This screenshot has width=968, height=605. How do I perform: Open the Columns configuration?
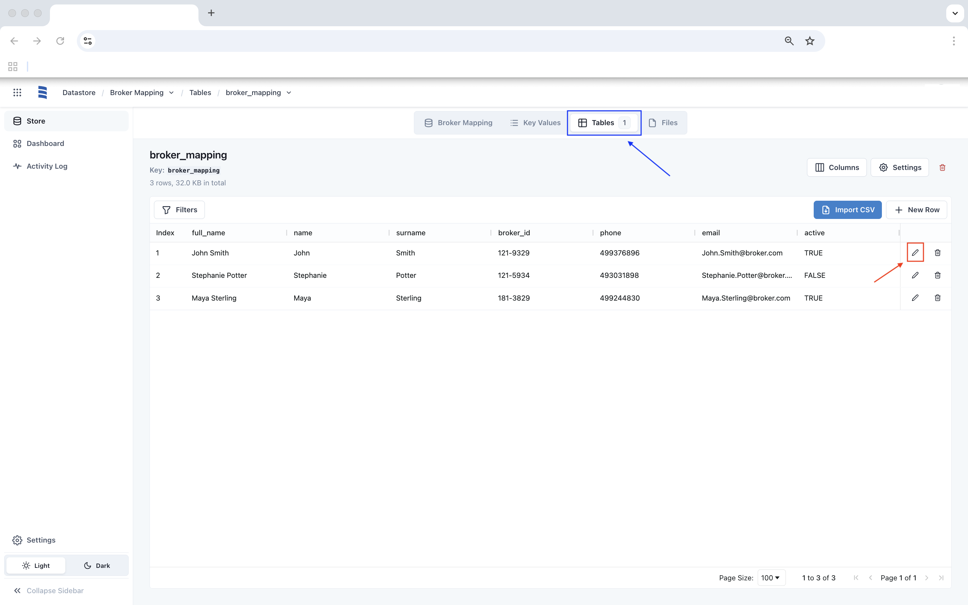(837, 167)
